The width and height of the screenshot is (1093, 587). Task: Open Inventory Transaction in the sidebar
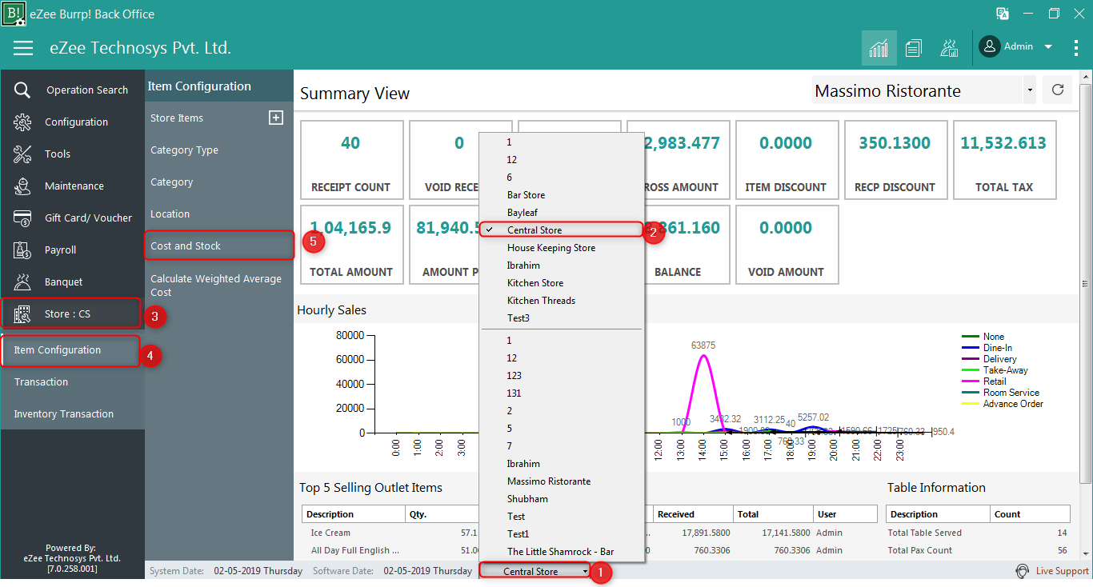coord(72,414)
